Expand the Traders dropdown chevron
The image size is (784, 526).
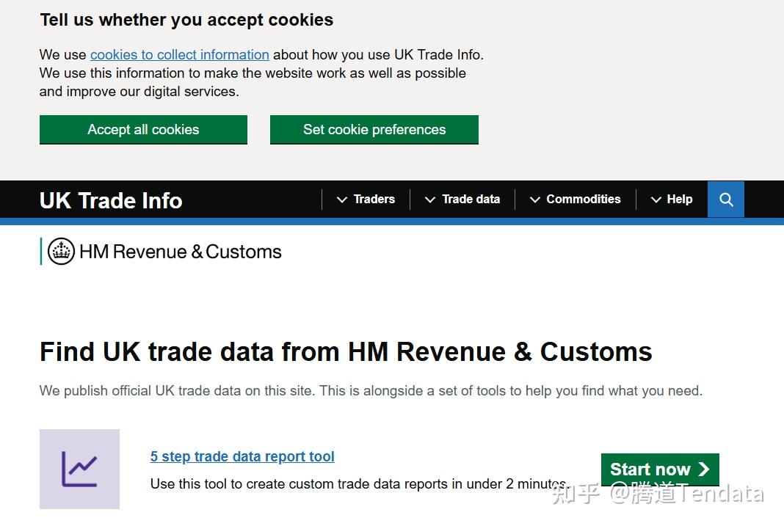(x=342, y=200)
